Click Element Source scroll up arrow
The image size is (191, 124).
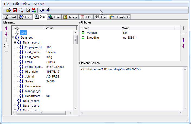[x=185, y=69]
